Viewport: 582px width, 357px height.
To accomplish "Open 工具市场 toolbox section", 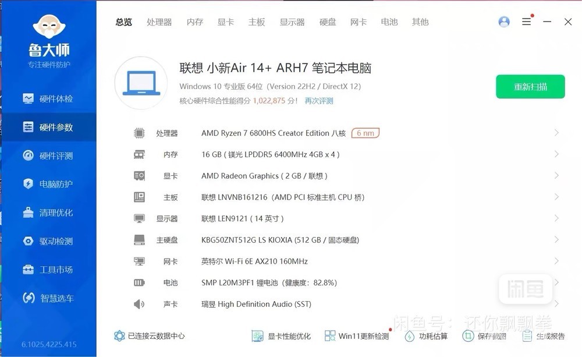I will pyautogui.click(x=48, y=270).
